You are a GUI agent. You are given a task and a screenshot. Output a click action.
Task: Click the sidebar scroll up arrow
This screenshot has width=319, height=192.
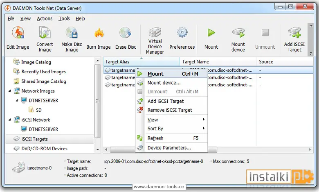[98, 61]
